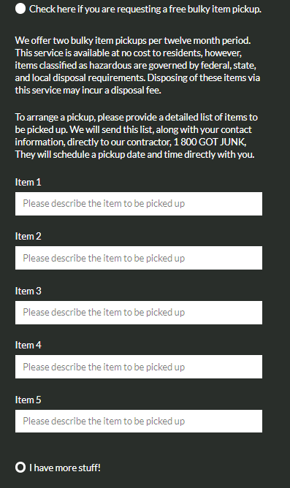
Task: Click the 'We offer two bulky item pickups' sentence
Action: [x=133, y=40]
